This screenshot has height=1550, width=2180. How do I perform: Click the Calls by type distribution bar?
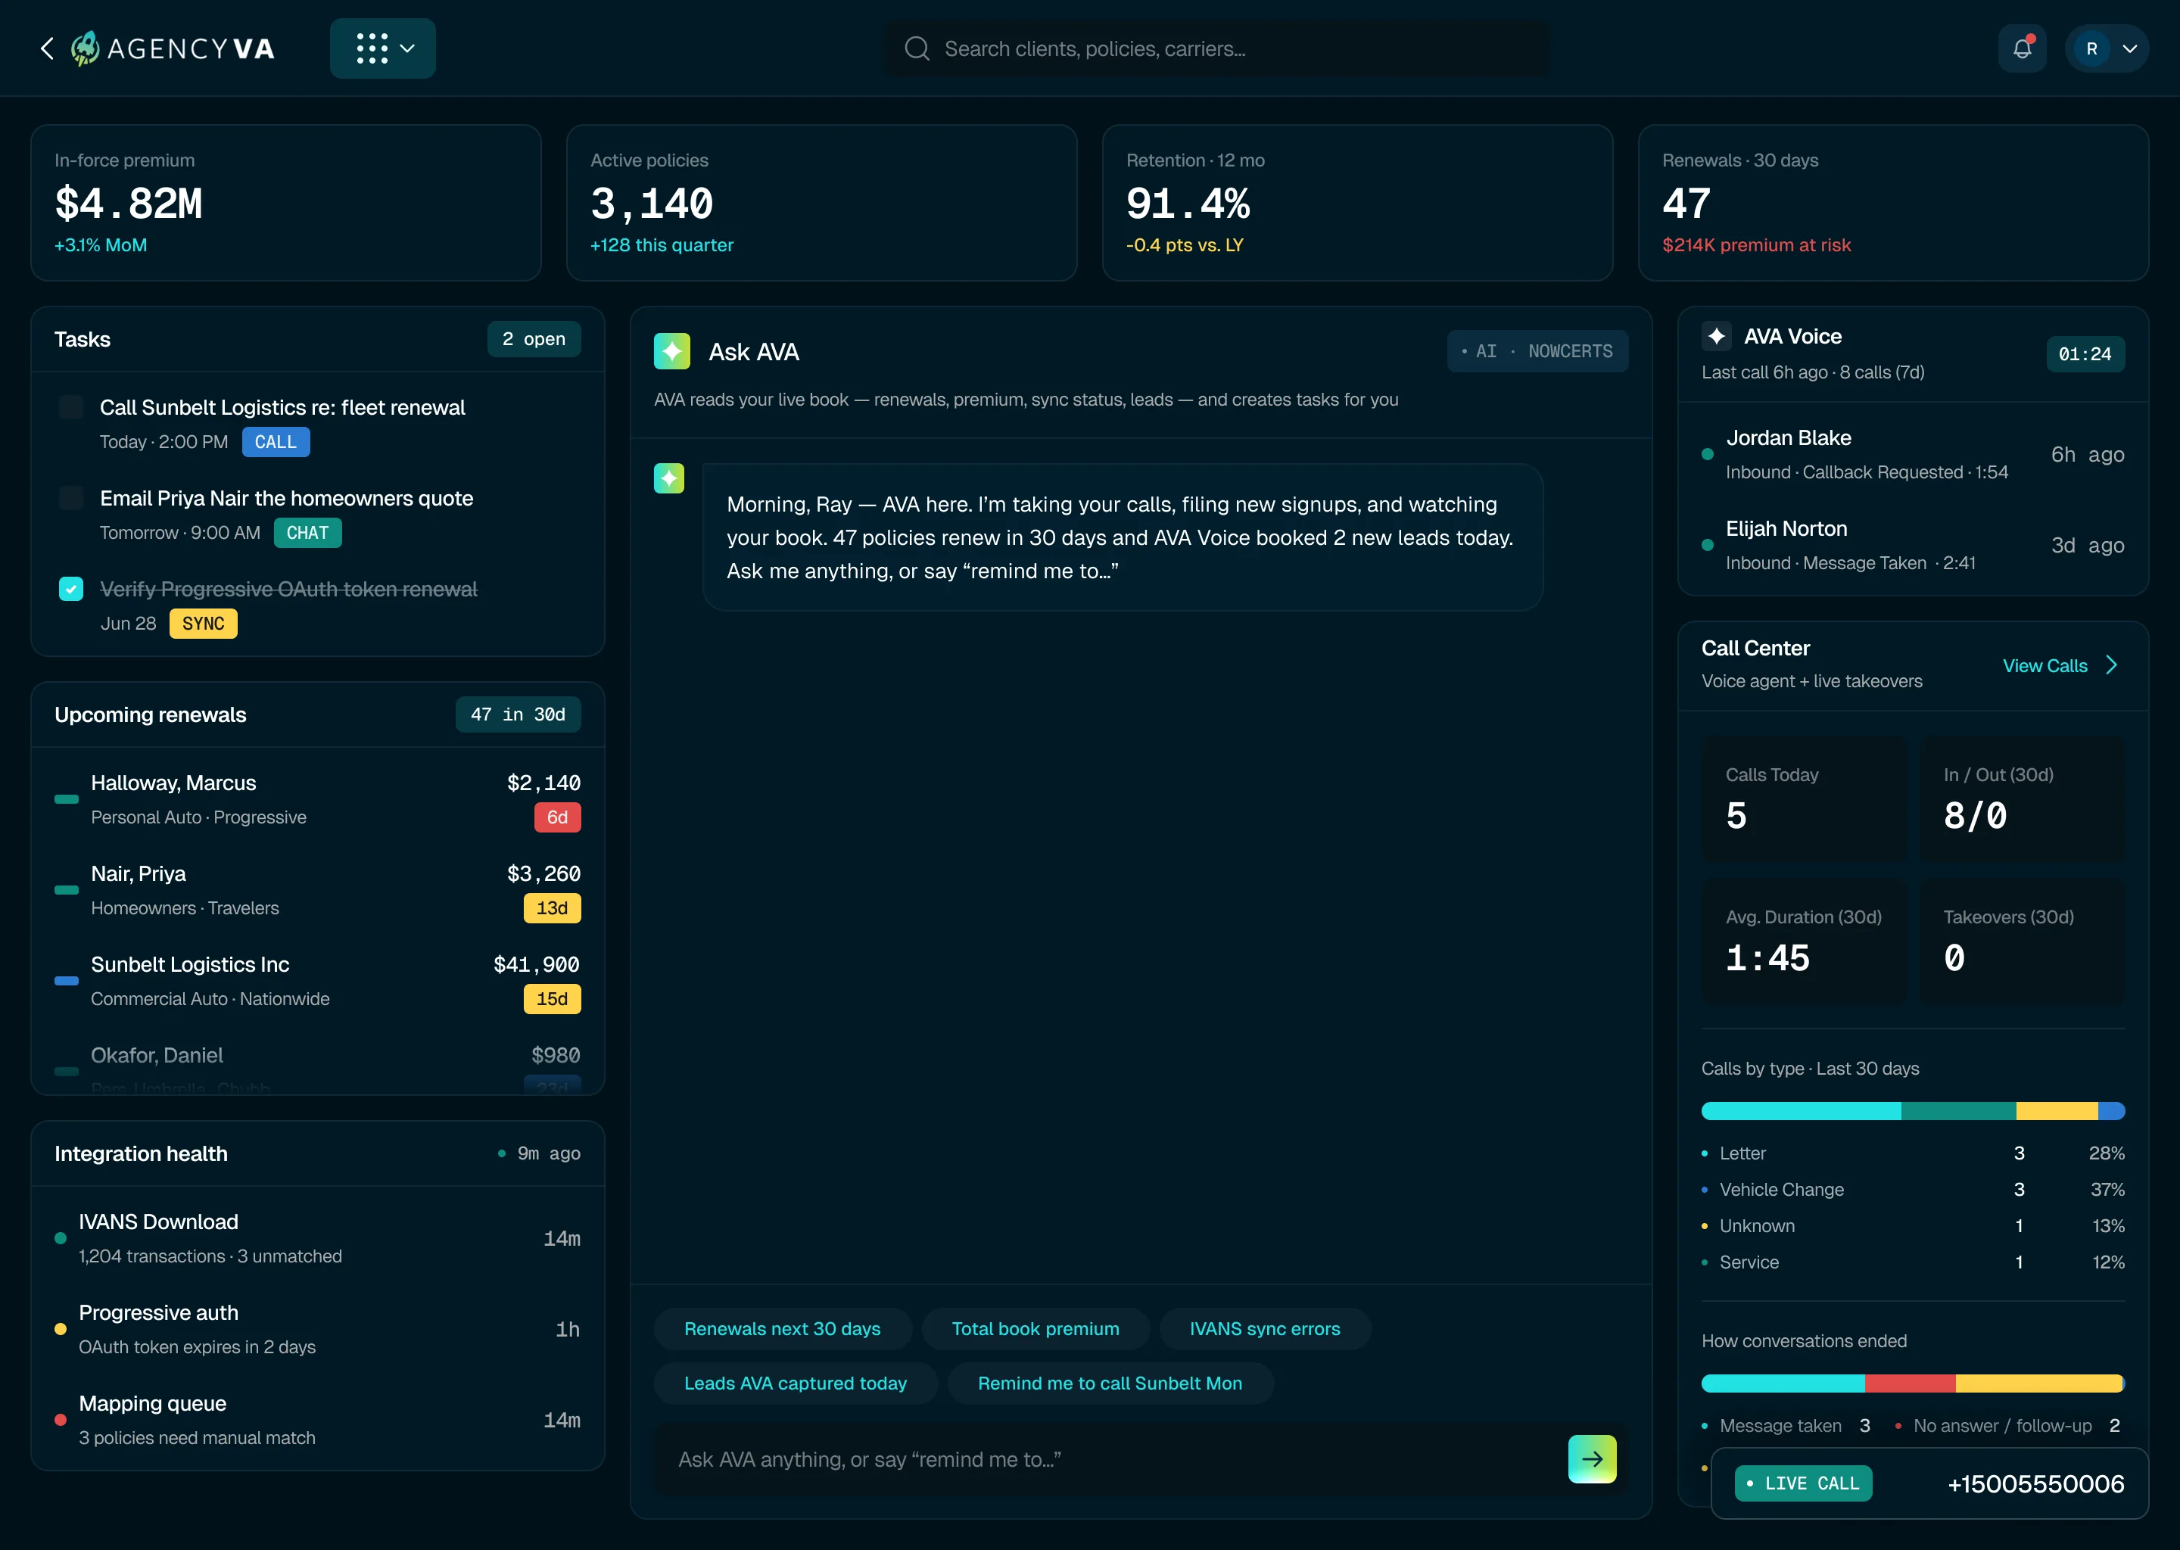point(1913,1111)
